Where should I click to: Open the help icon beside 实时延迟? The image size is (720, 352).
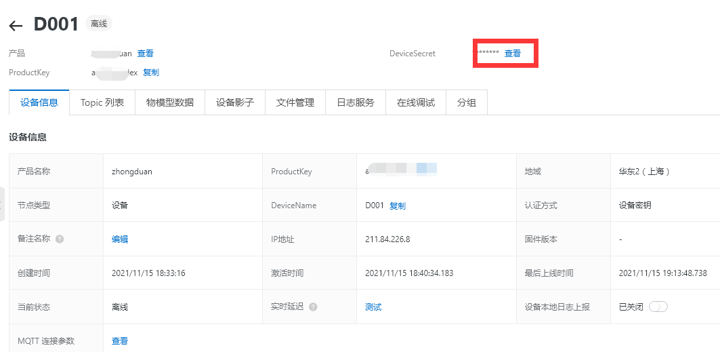313,307
